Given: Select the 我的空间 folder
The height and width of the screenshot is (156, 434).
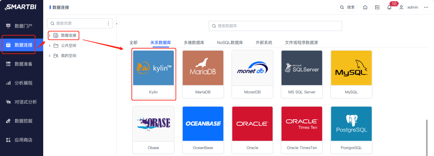Looking at the screenshot, I should 69,56.
